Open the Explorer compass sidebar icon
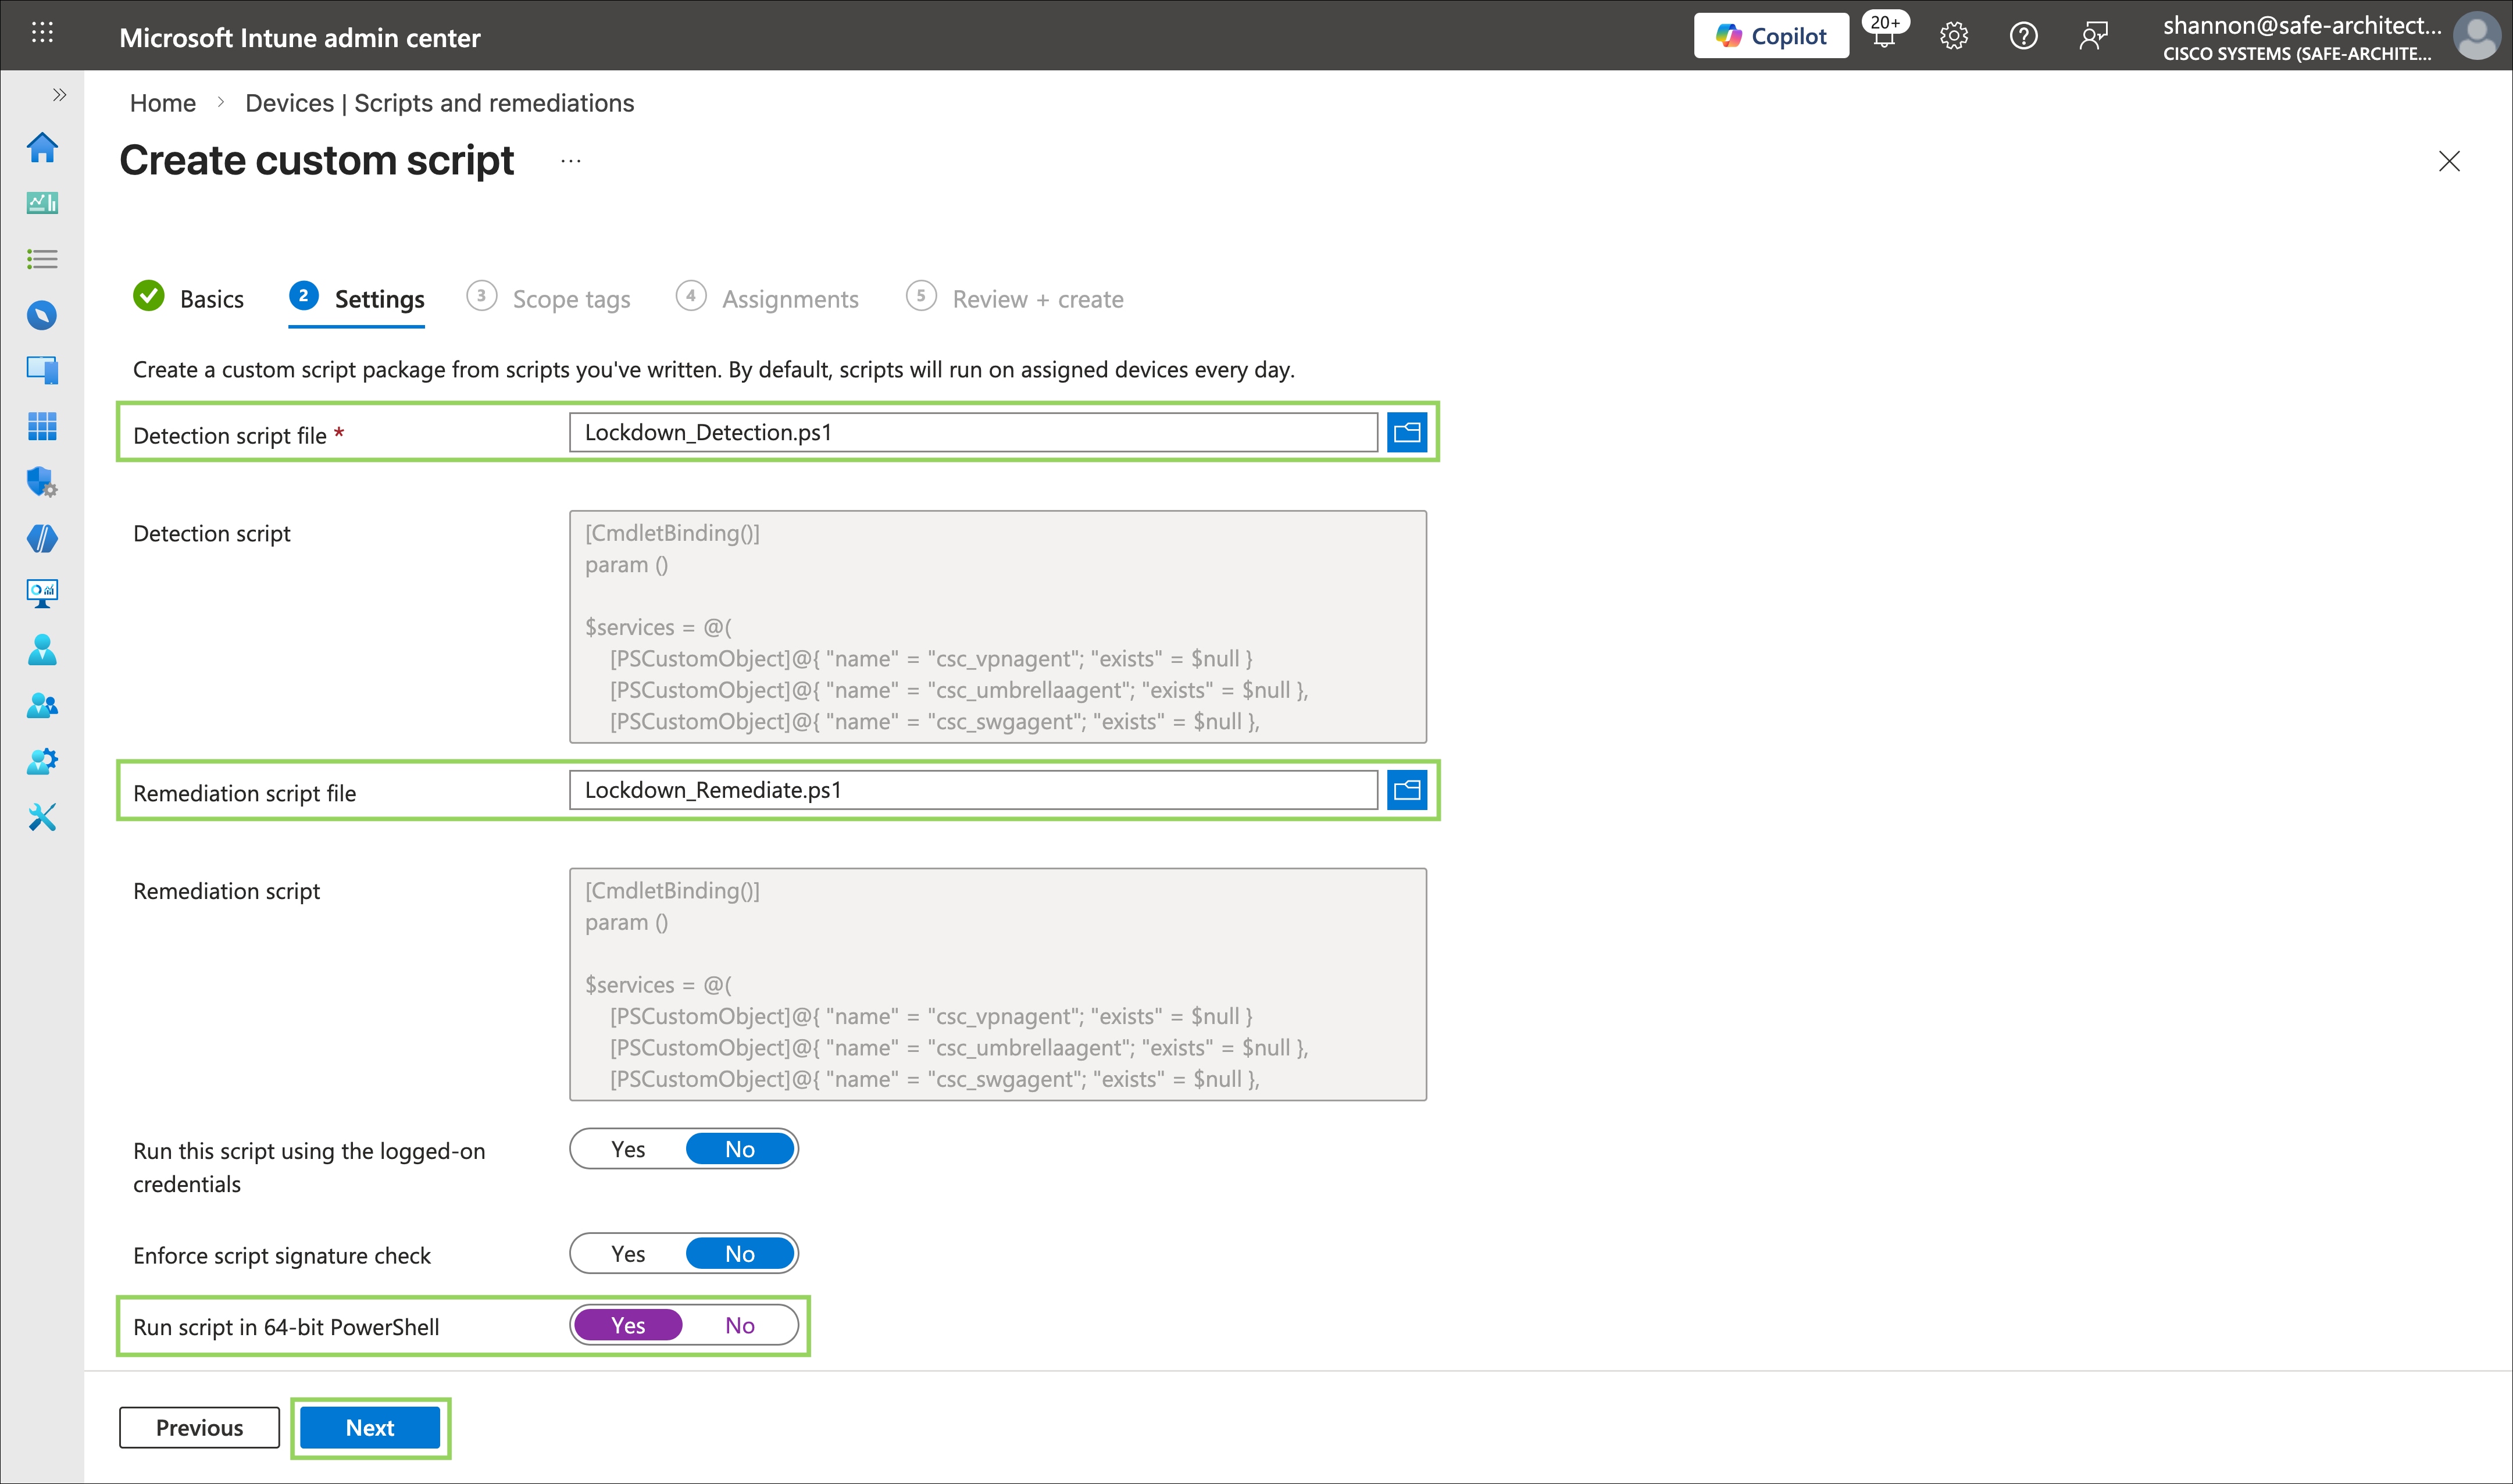The image size is (2513, 1484). click(42, 316)
